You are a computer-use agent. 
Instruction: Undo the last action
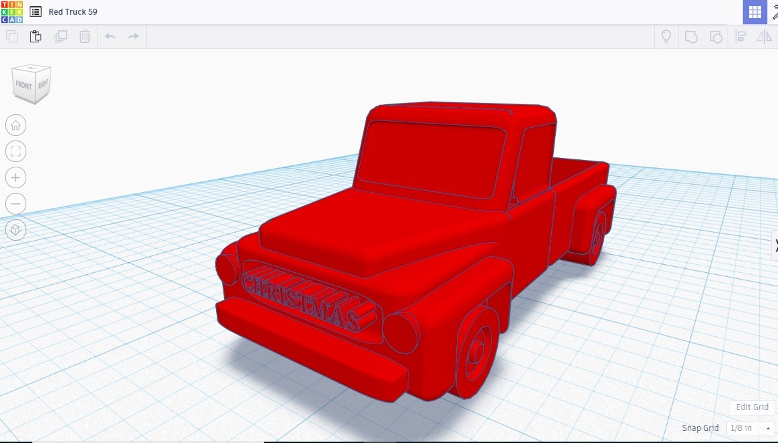tap(110, 36)
